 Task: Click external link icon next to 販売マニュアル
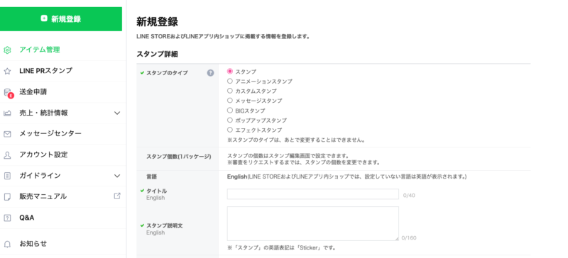[117, 196]
